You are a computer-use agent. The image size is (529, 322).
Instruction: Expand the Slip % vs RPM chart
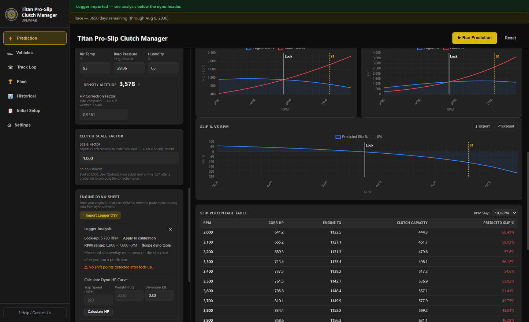click(506, 127)
